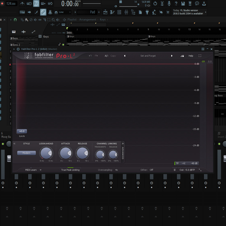Click the Copy button next to A/B
226x226 pixels.
tap(113, 56)
